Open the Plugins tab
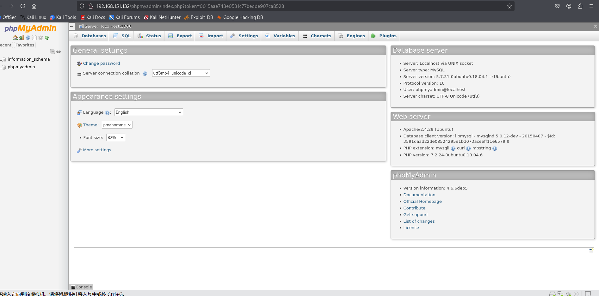 coord(384,36)
